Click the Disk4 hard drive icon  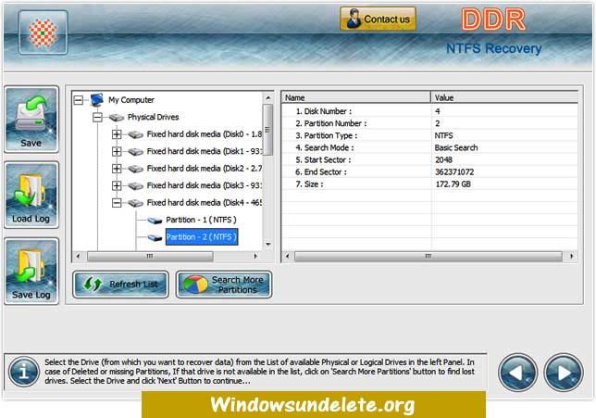[x=135, y=203]
